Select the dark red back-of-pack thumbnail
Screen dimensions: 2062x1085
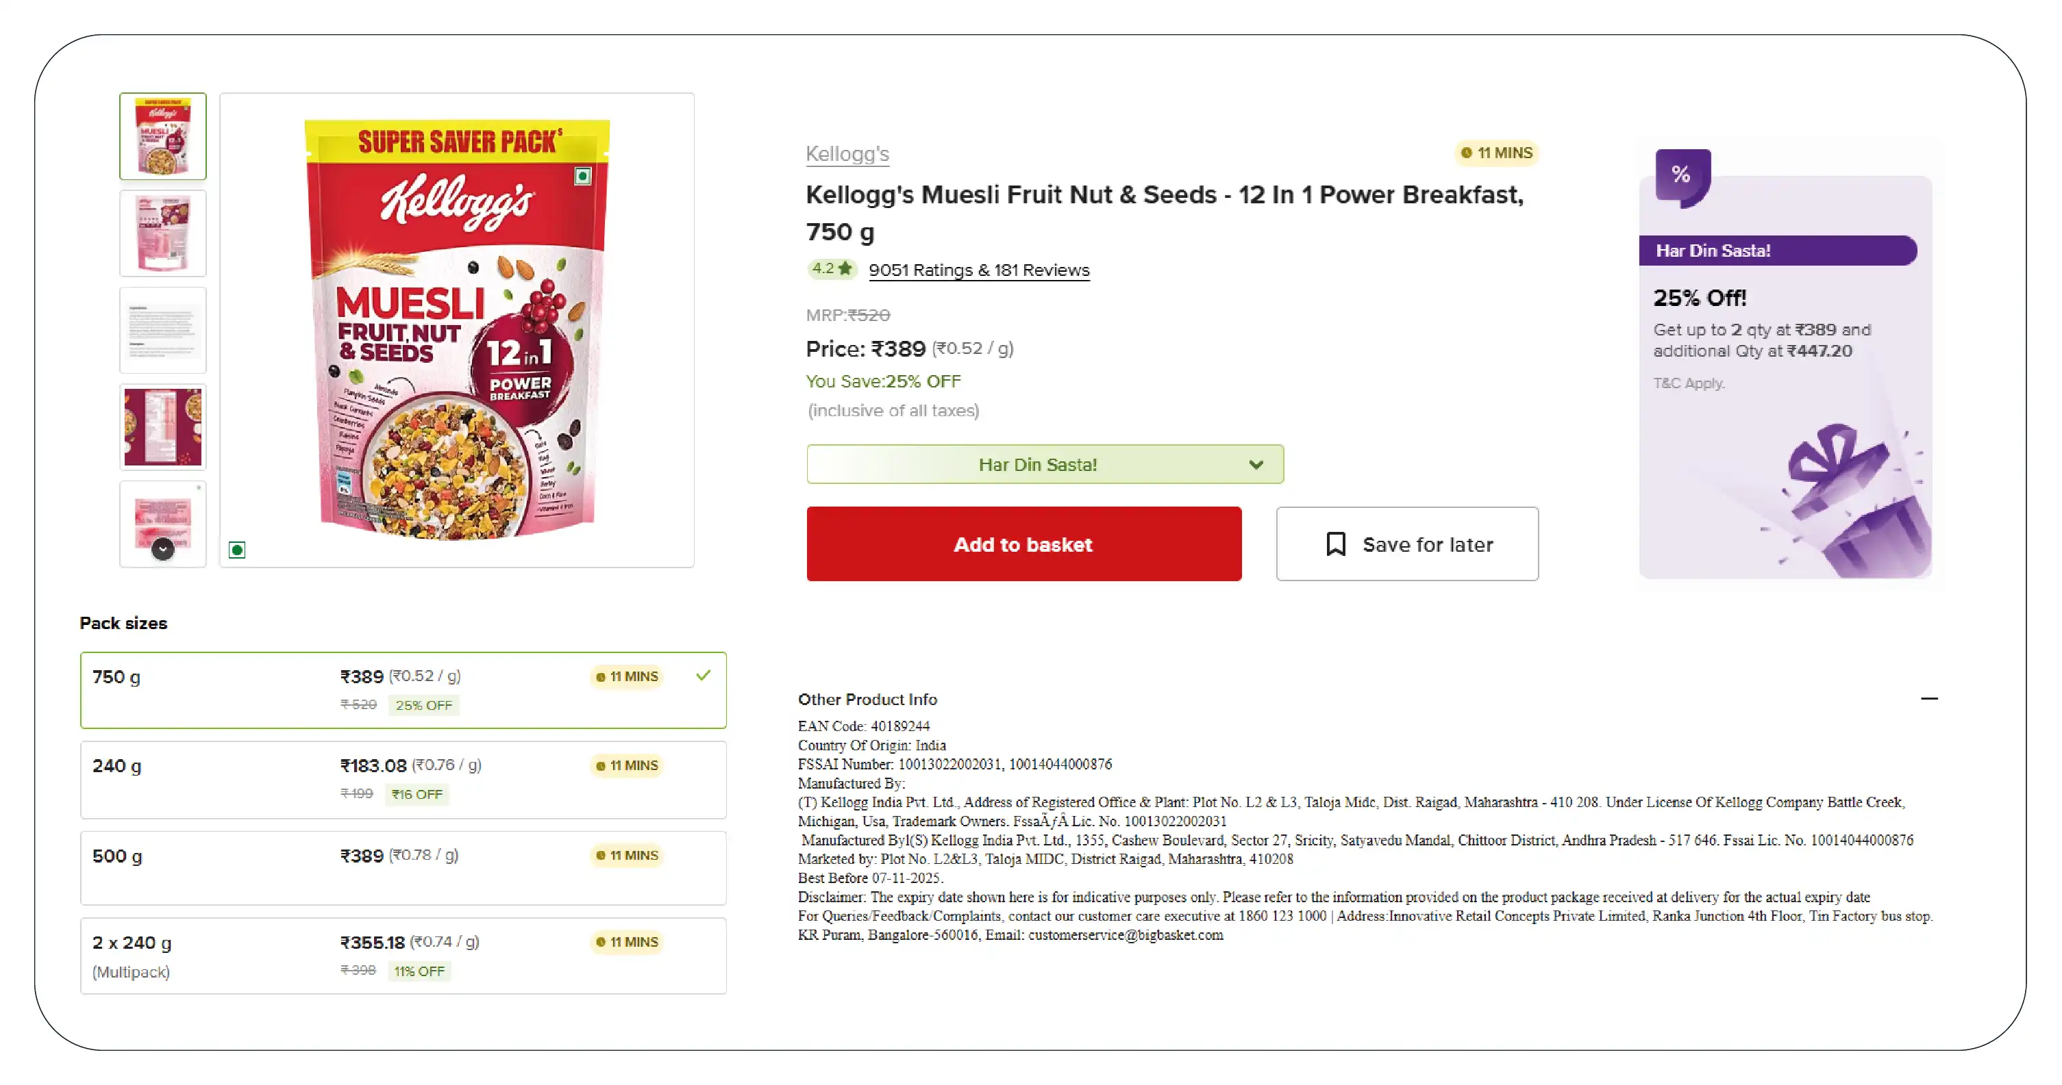pos(163,427)
